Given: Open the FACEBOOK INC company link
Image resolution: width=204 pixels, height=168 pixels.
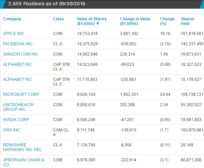Looking at the screenshot, I should pyautogui.click(x=18, y=44).
